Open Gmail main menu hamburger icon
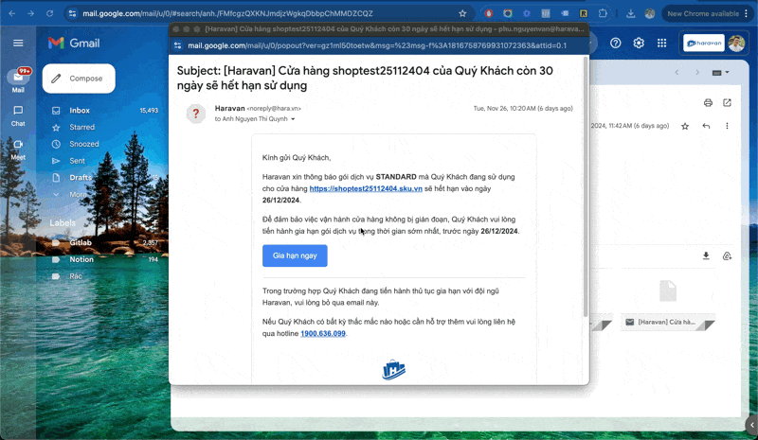758x440 pixels. [x=18, y=43]
